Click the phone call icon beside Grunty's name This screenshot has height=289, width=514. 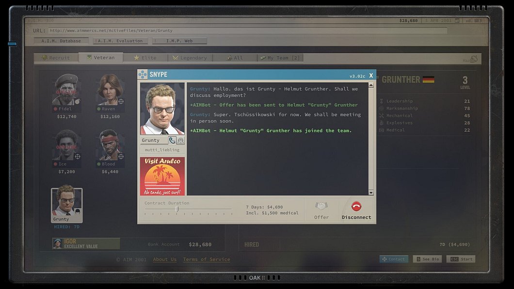tap(172, 140)
